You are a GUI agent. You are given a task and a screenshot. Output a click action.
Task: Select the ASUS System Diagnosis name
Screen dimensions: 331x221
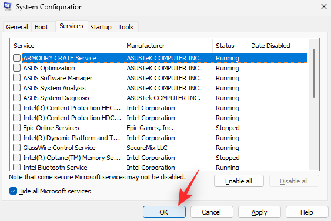click(x=56, y=98)
